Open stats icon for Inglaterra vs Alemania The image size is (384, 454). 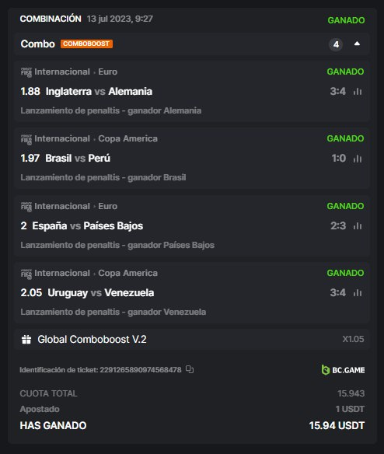click(x=358, y=92)
